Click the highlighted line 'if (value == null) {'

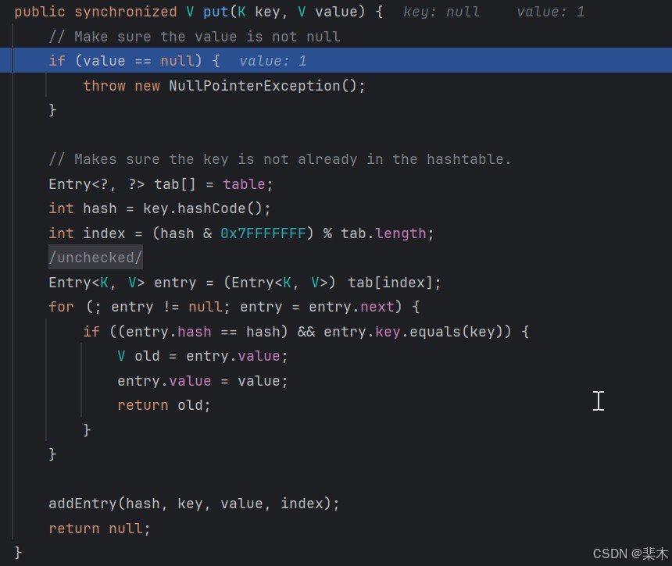point(336,60)
